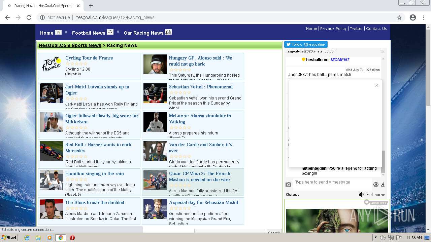Click camera icon in chat box
431x242 pixels.
tap(289, 185)
